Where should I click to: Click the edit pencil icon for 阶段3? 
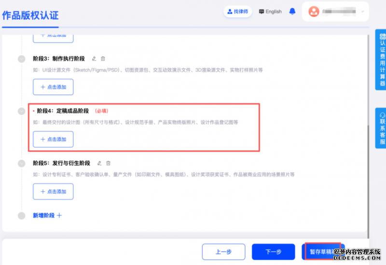point(94,59)
